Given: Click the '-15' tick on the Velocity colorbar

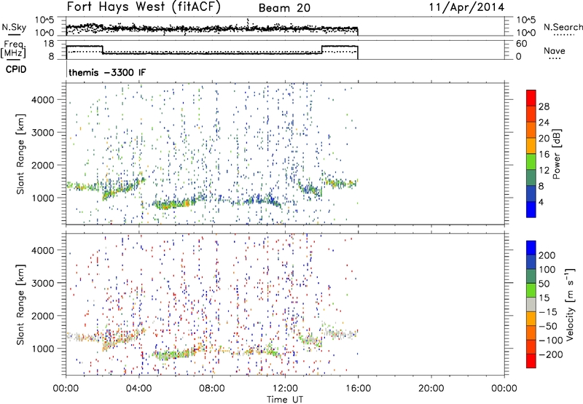Looking at the screenshot, I should [548, 311].
